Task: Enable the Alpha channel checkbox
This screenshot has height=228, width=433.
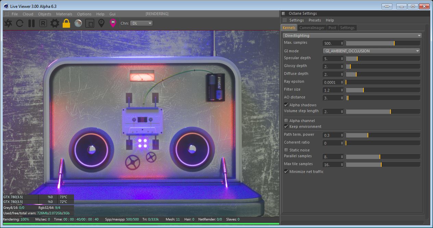Action: [x=286, y=121]
